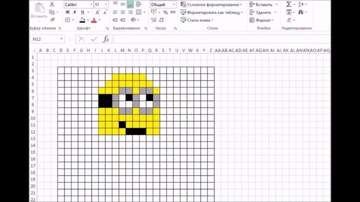Open the Формат cells menu
Image resolution: width=360 pixels, height=202 pixels.
(x=262, y=20)
